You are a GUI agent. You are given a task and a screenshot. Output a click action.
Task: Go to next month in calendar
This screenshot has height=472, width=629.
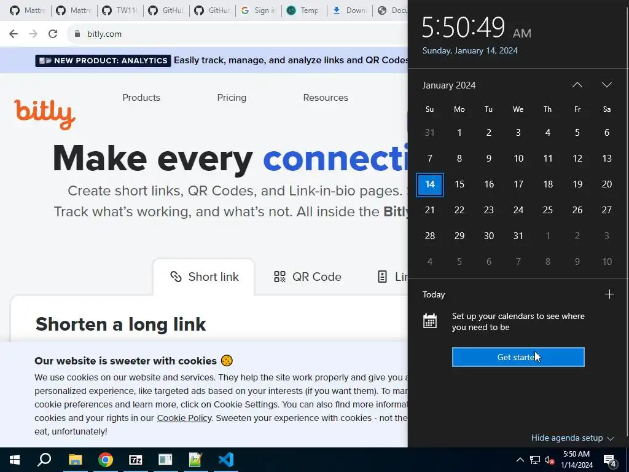(606, 85)
